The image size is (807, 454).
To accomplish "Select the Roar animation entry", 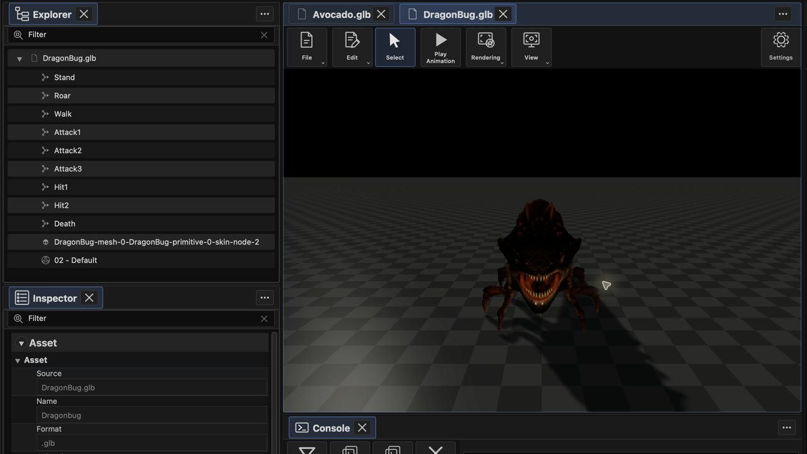I will click(141, 96).
